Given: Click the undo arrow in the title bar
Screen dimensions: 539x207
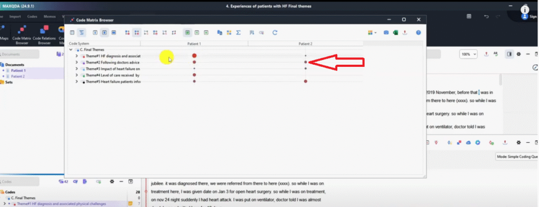Looking at the screenshot, I should tap(486, 16).
